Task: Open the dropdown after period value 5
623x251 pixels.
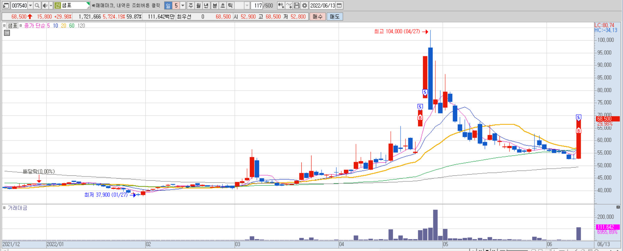Action: coord(183,6)
